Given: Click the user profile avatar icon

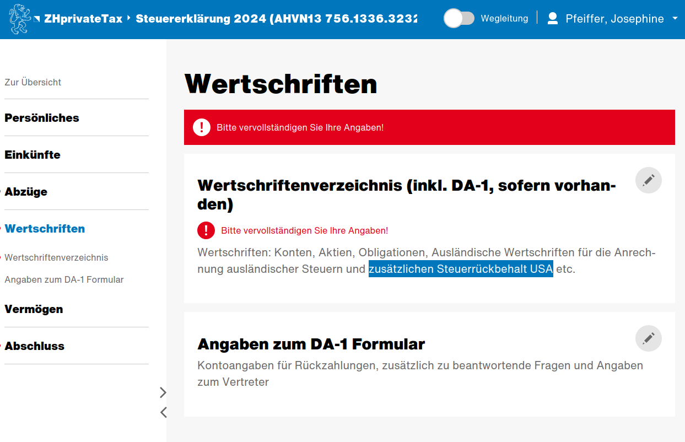Looking at the screenshot, I should pos(552,19).
